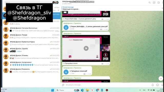Open chat Шеф Дракон| Сигналы бесплатные
The width and height of the screenshot is (164, 92).
point(31,29)
